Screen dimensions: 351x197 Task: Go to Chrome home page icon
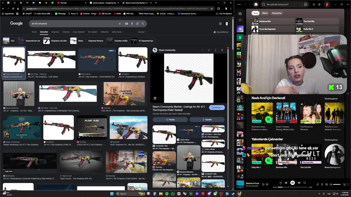18,8
